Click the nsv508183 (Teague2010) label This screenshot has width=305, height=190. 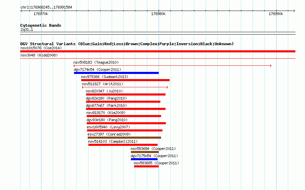pyautogui.click(x=96, y=62)
